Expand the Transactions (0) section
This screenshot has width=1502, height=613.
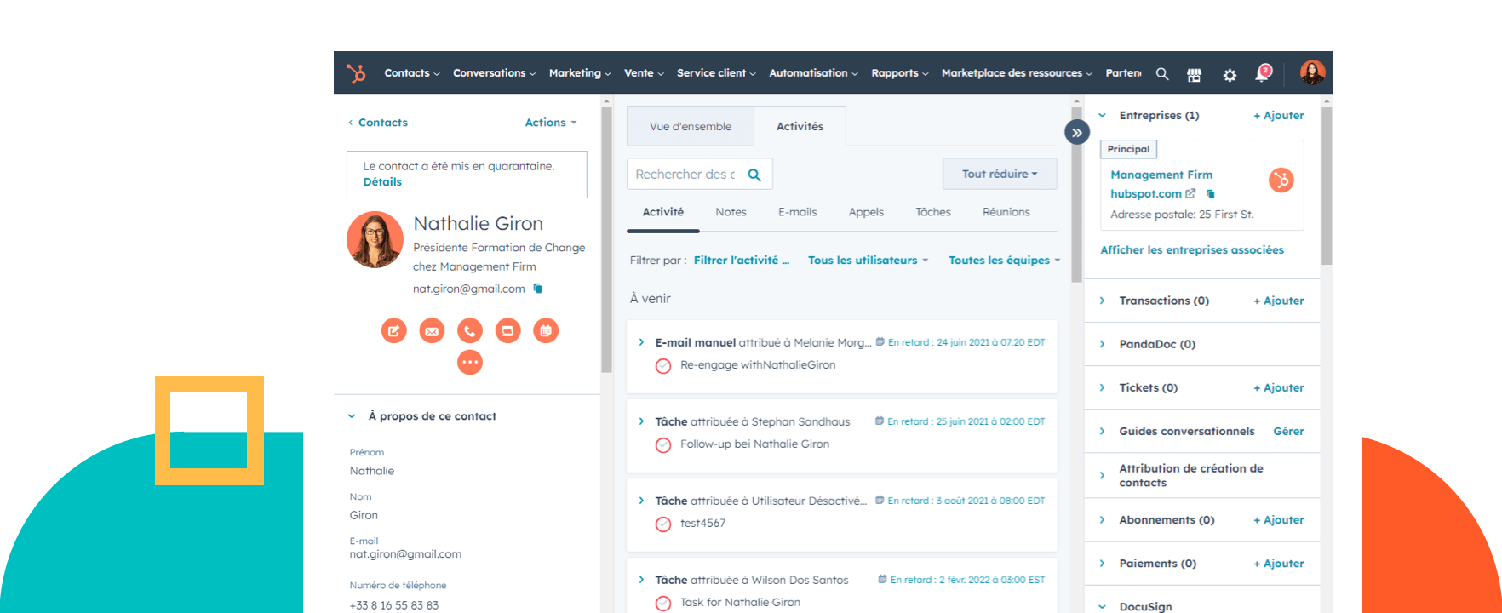pos(1103,301)
